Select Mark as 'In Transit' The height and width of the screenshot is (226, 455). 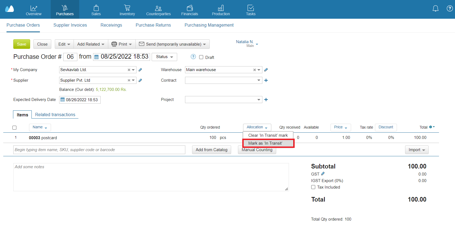(x=268, y=143)
